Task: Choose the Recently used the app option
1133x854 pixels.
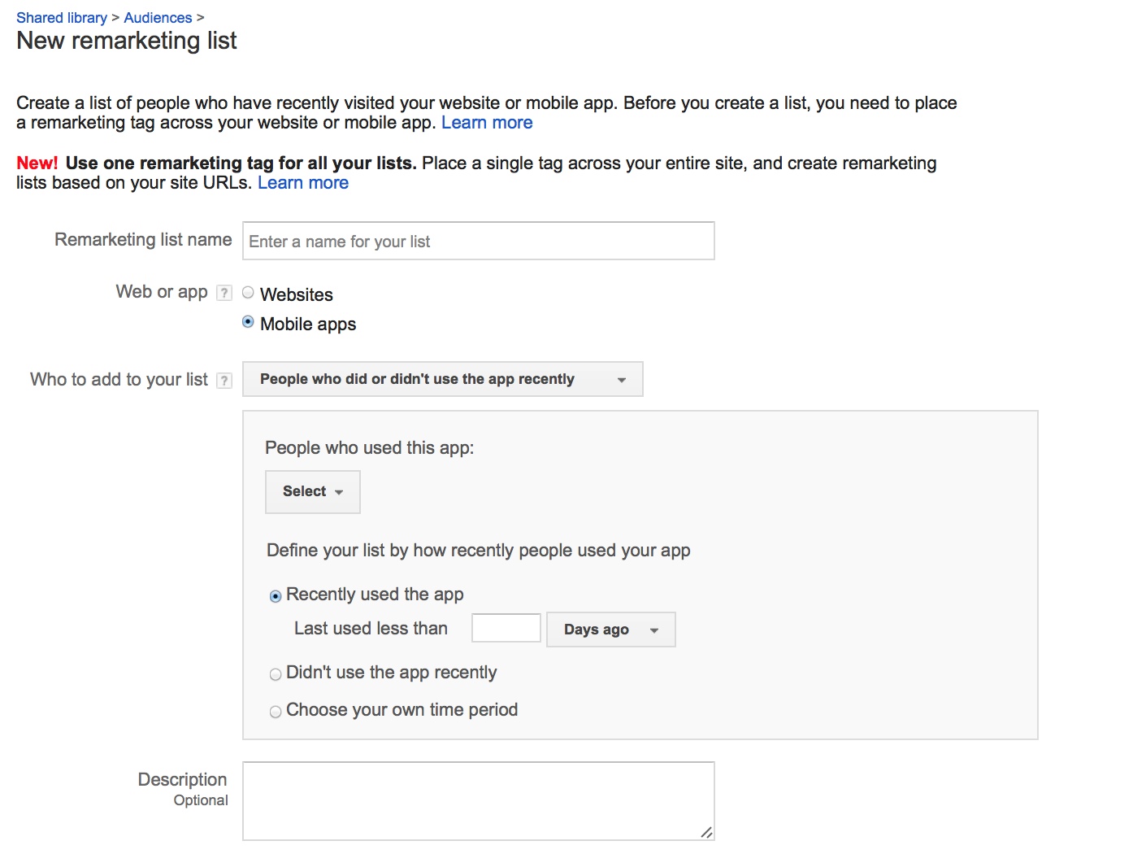Action: coord(276,596)
